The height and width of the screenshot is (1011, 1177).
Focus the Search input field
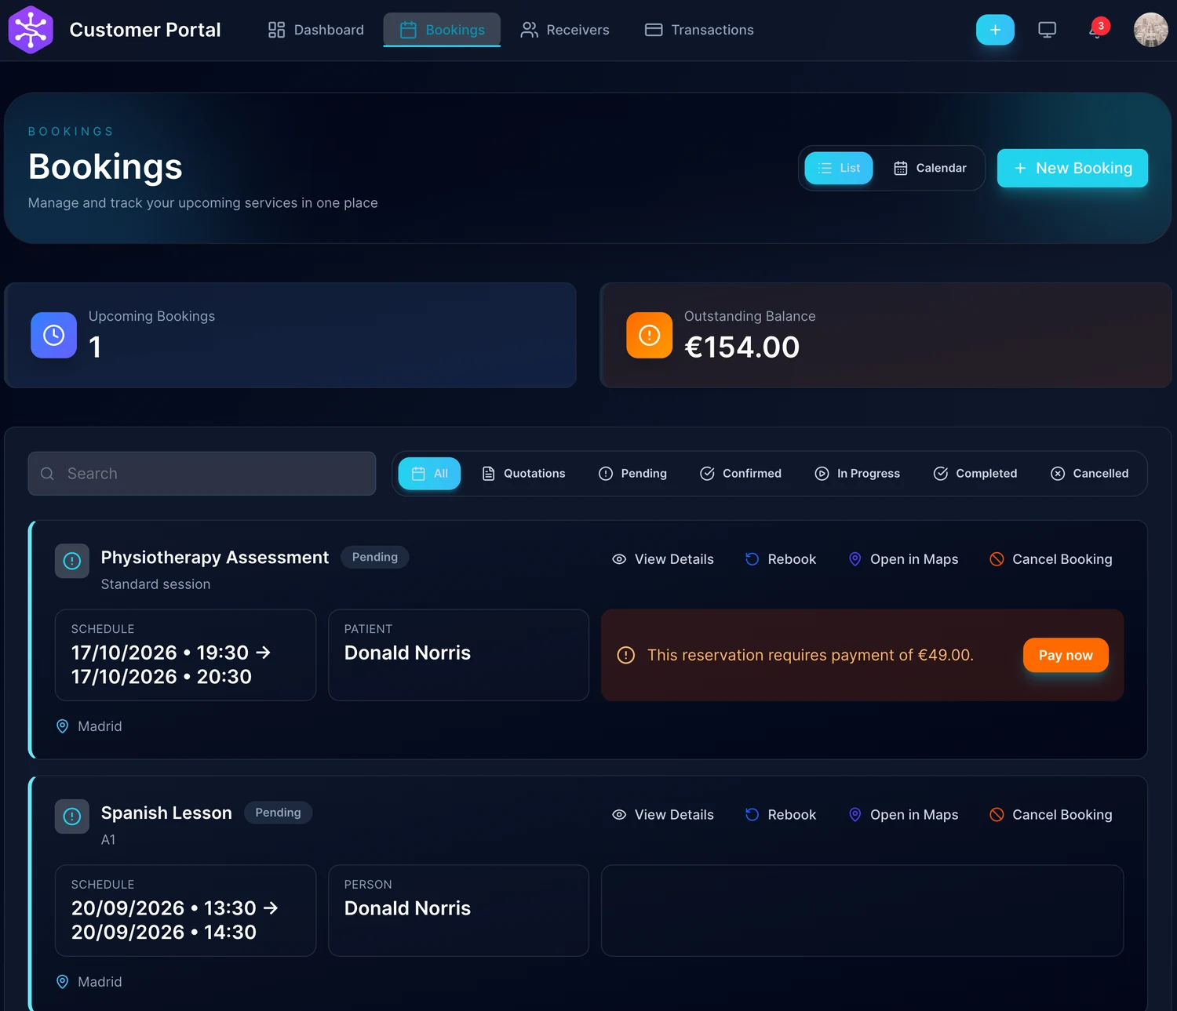202,474
